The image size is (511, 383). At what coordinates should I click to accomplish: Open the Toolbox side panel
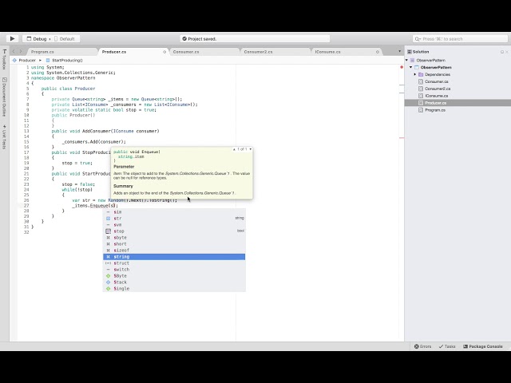[x=4, y=59]
